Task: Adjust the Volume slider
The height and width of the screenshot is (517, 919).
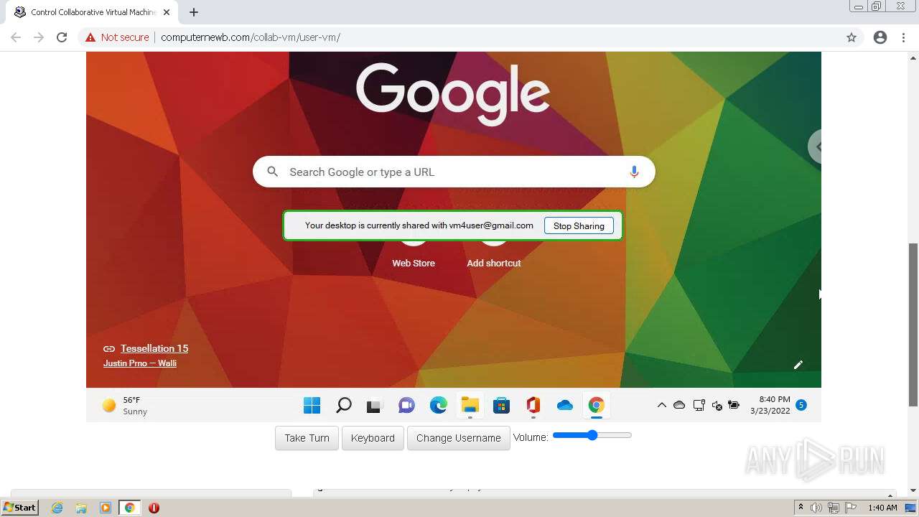Action: tap(592, 435)
